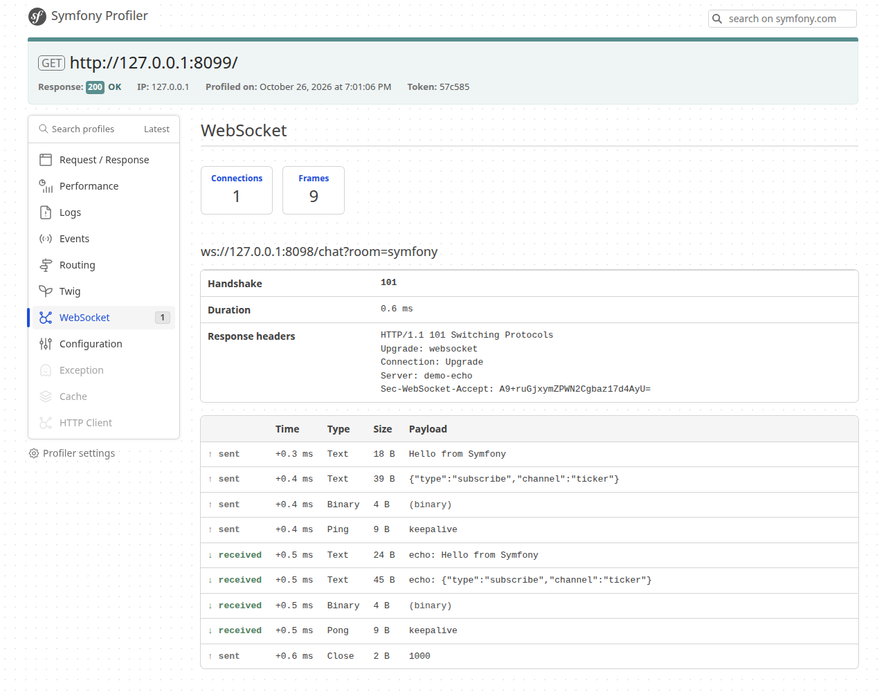Screen dimensions: 886x692
Task: Open the Request / Response panel
Action: click(103, 160)
